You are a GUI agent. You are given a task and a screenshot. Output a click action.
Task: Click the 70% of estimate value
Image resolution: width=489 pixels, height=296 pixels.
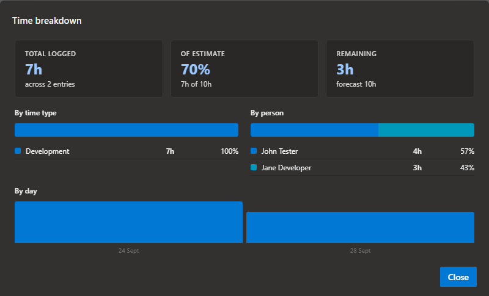click(x=195, y=69)
